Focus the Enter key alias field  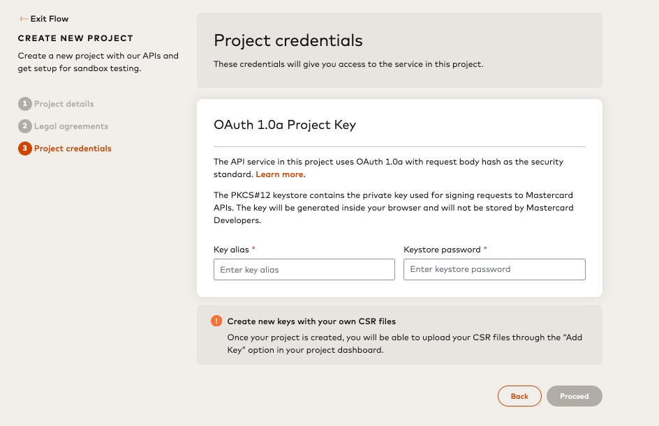click(x=304, y=270)
